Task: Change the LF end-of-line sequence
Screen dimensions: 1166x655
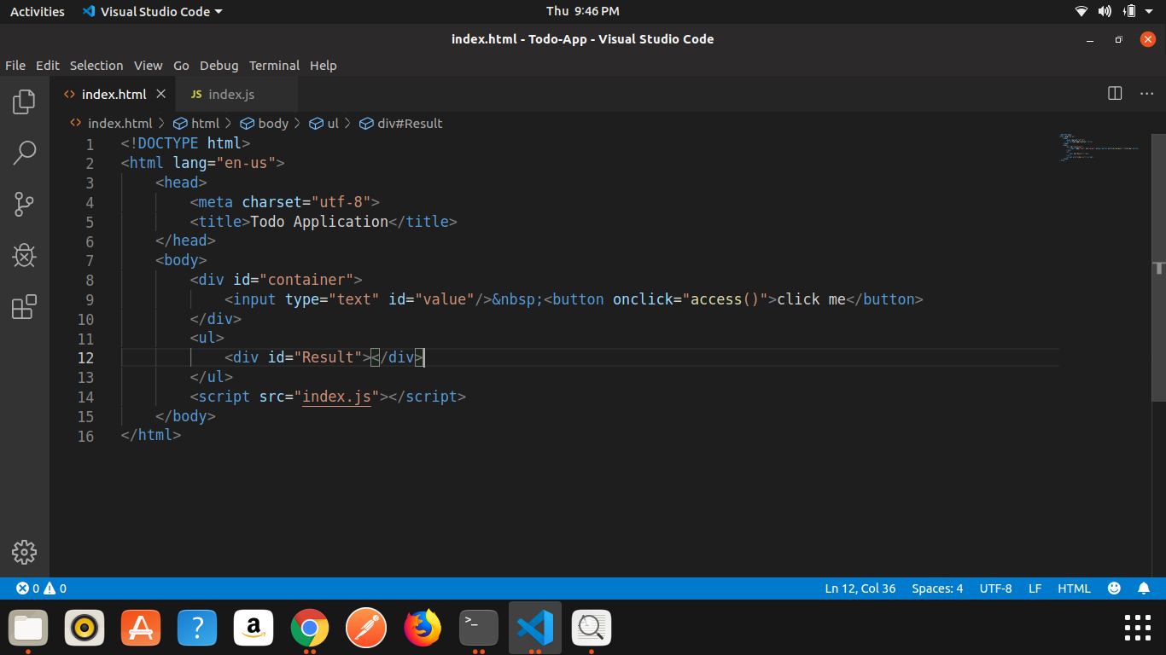Action: [x=1035, y=588]
